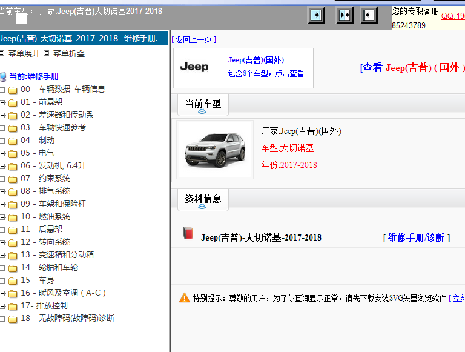Image resolution: width=465 pixels, height=352 pixels.
Task: Expand the 17- 排放控制 node
Action: tap(2, 307)
